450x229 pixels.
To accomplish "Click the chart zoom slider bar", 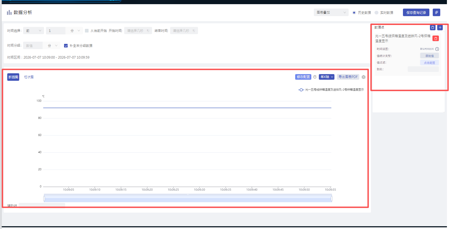I will click(188, 198).
